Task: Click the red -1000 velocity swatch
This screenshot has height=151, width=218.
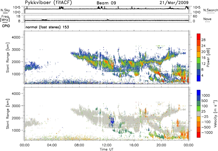Action: [199, 135]
